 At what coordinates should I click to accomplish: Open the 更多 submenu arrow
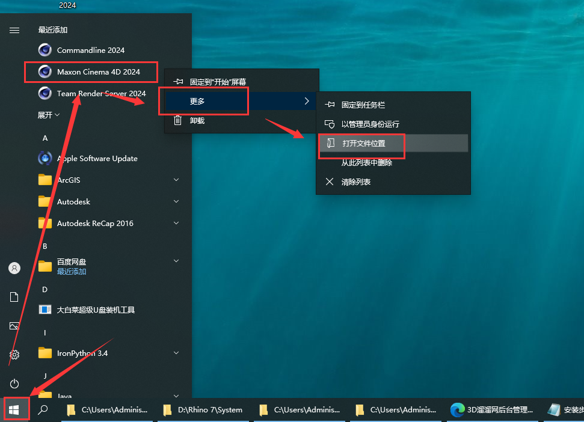pyautogui.click(x=307, y=101)
